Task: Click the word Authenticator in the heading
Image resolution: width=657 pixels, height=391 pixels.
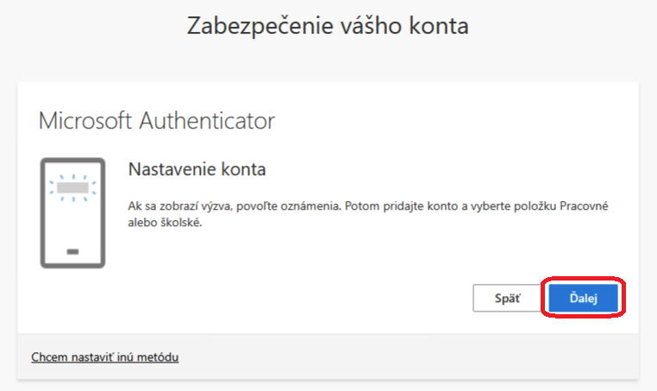Action: pyautogui.click(x=207, y=121)
